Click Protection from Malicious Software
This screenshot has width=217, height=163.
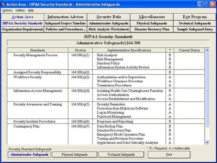(x=123, y=108)
